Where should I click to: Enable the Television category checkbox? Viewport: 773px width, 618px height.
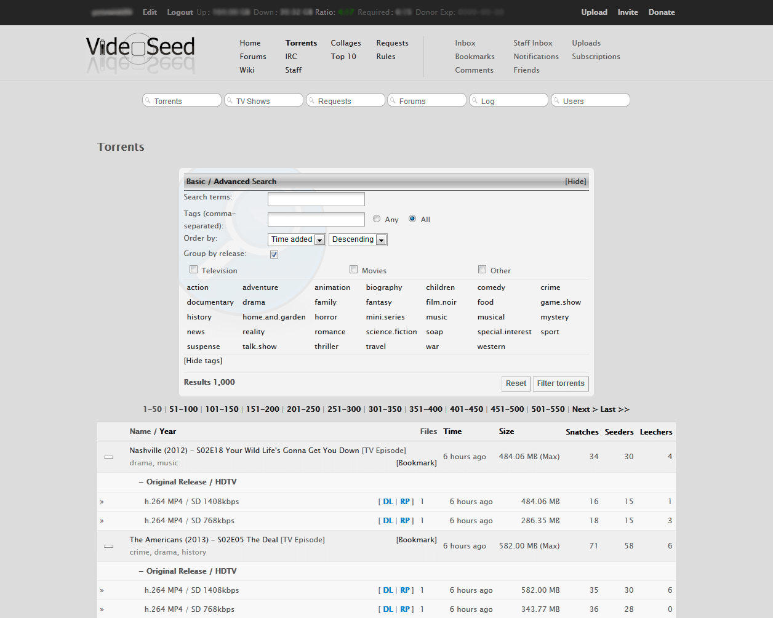click(194, 270)
